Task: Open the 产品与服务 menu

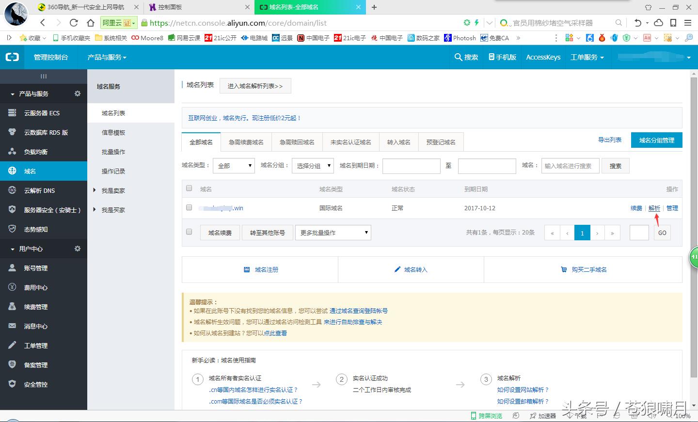Action: click(x=106, y=57)
